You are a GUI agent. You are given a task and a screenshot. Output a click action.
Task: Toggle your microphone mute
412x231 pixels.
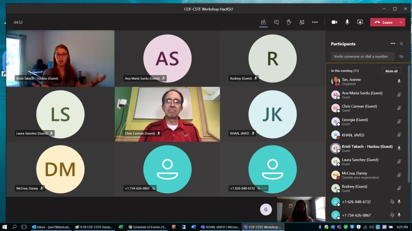[347, 22]
